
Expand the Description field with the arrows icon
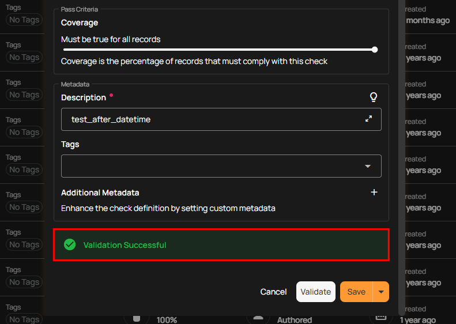click(x=368, y=119)
